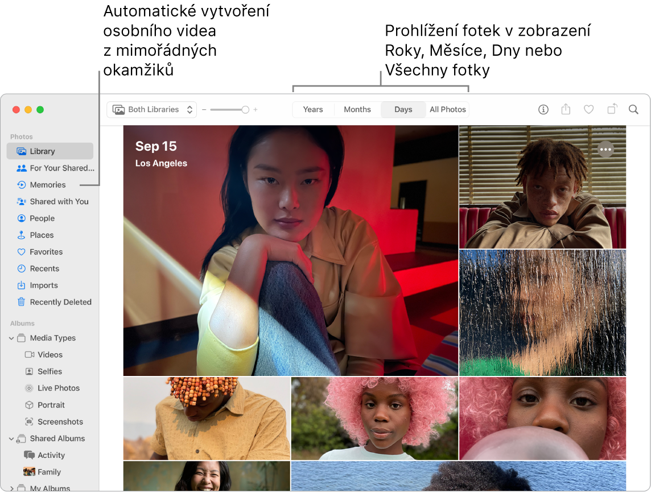Switch to the Months tab
The image size is (651, 492).
coord(357,109)
